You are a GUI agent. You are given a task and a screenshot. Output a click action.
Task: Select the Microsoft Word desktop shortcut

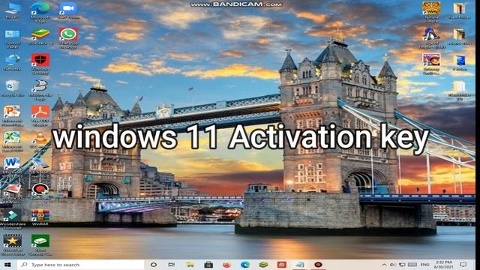pos(12,167)
